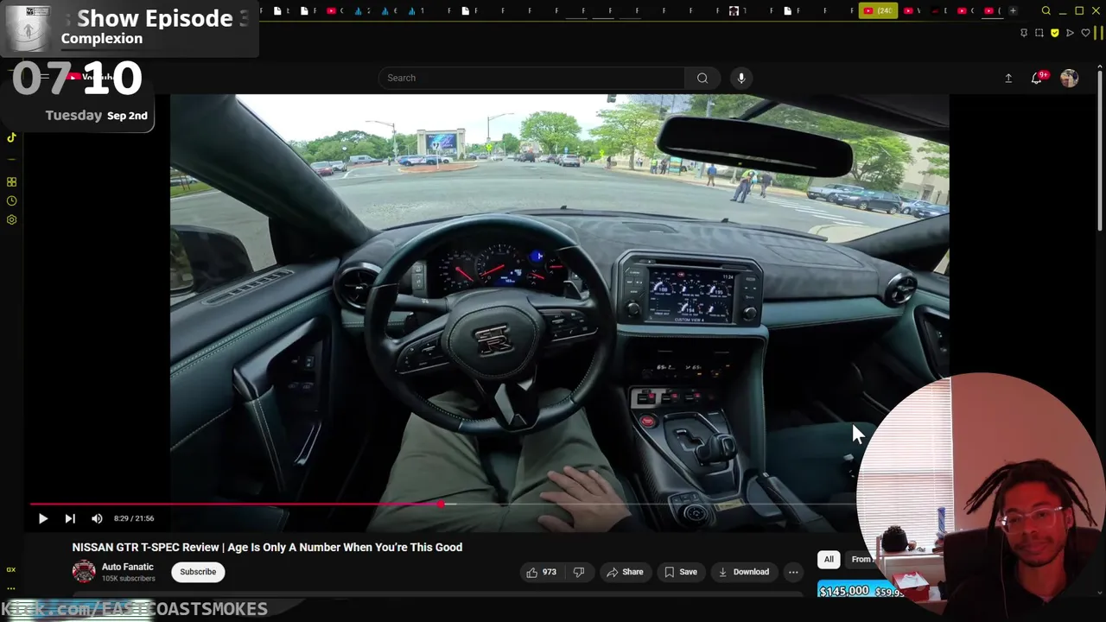The image size is (1106, 622).
Task: Like the video with 973 likes
Action: point(541,572)
